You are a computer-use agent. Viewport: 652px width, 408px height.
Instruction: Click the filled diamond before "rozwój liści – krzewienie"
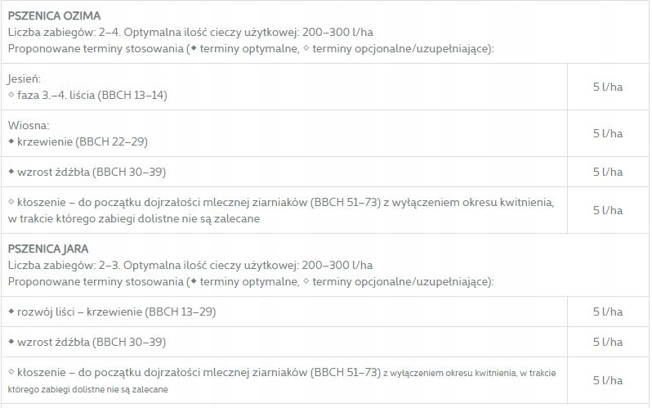click(11, 312)
